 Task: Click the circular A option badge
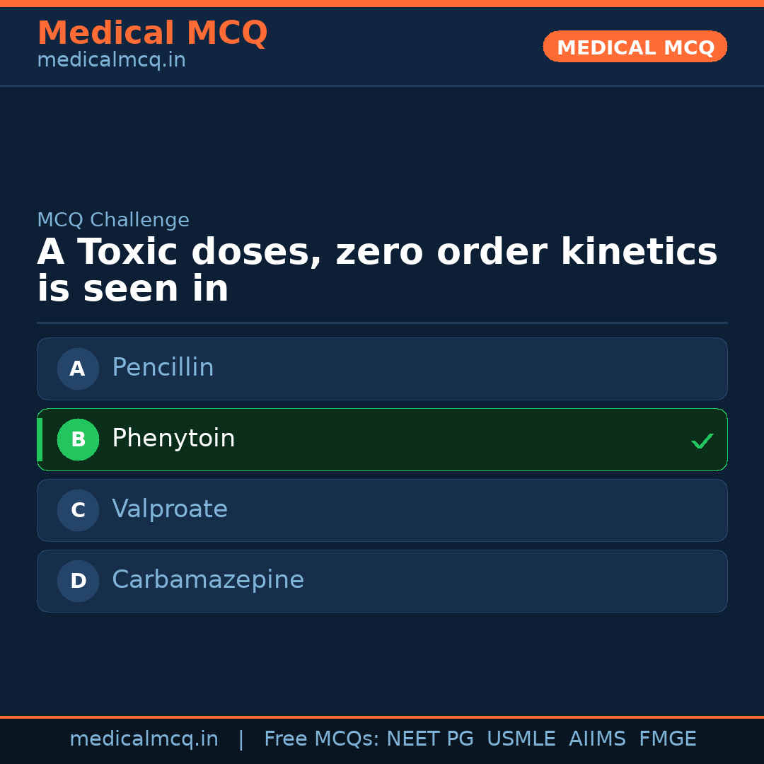point(78,369)
